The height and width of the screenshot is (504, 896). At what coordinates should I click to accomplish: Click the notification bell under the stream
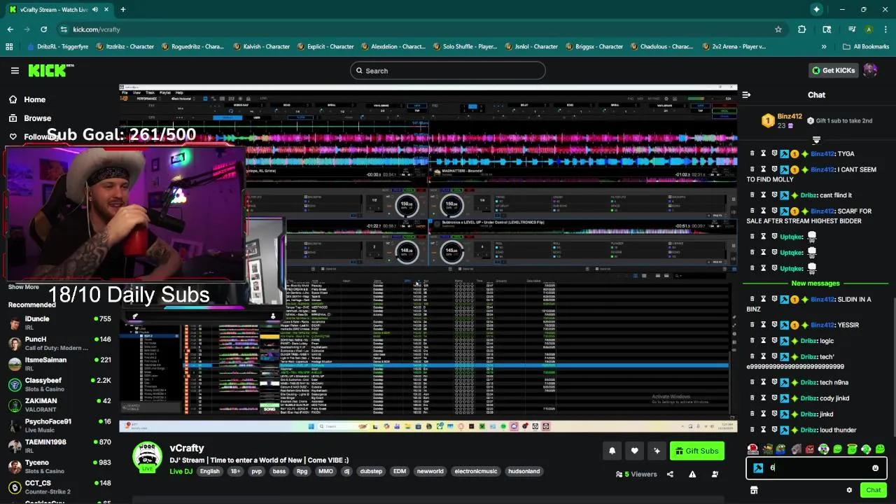[x=612, y=451]
